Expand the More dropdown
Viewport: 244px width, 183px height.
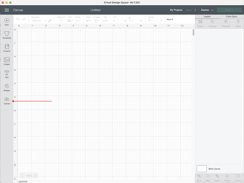[x=170, y=19]
